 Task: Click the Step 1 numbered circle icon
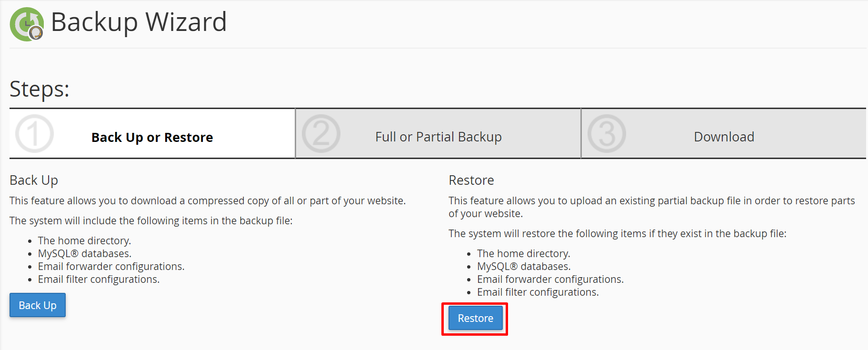[34, 133]
